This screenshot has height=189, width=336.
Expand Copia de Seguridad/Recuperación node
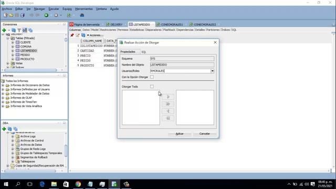[8, 166]
